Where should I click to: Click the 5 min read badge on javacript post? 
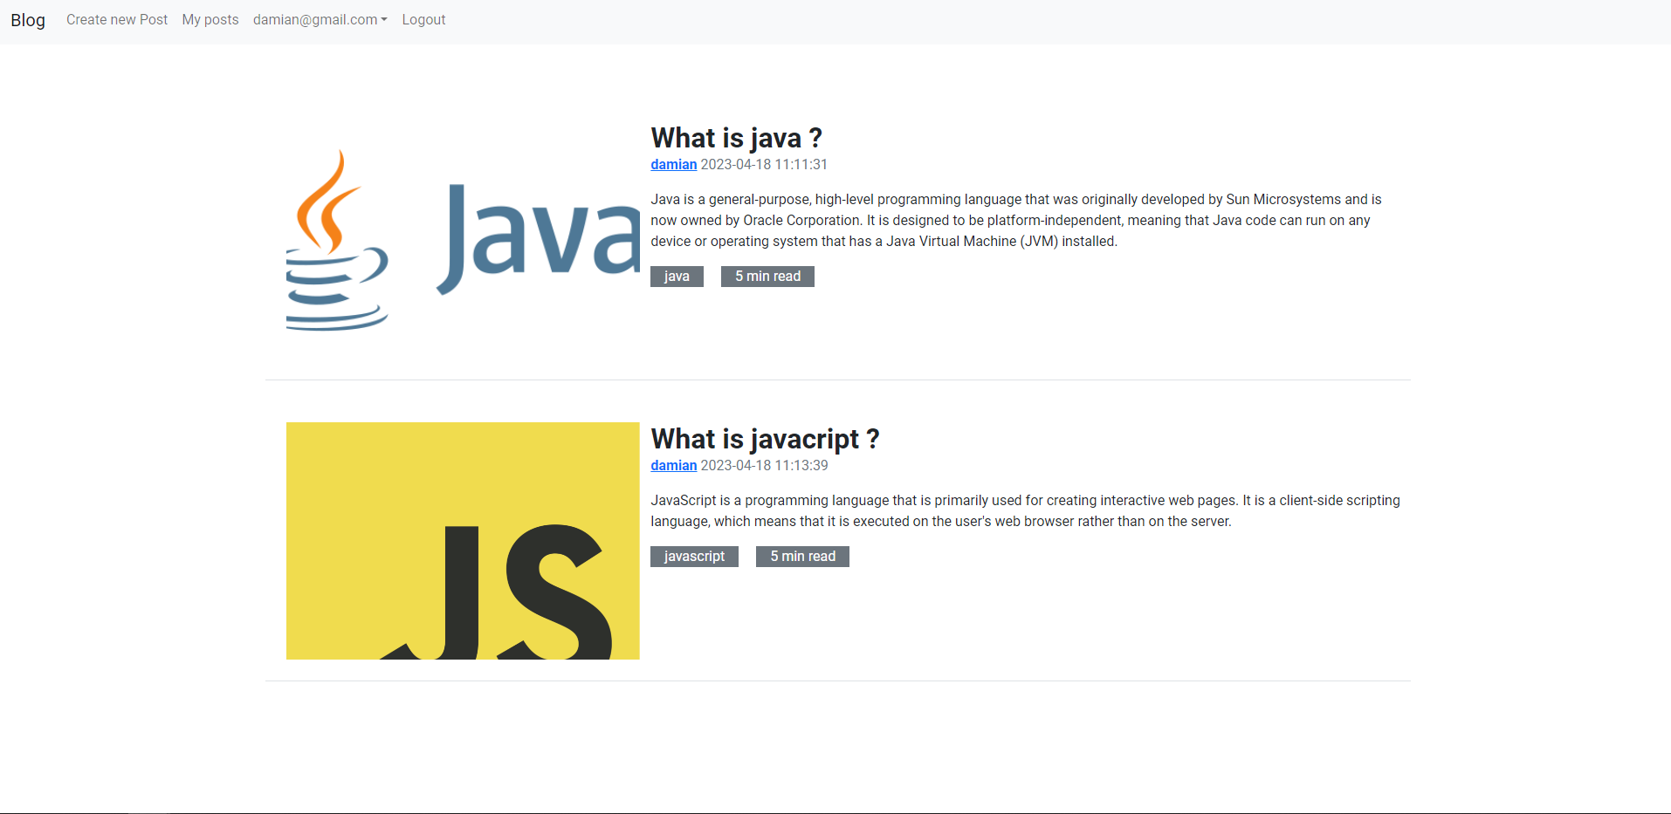point(802,557)
